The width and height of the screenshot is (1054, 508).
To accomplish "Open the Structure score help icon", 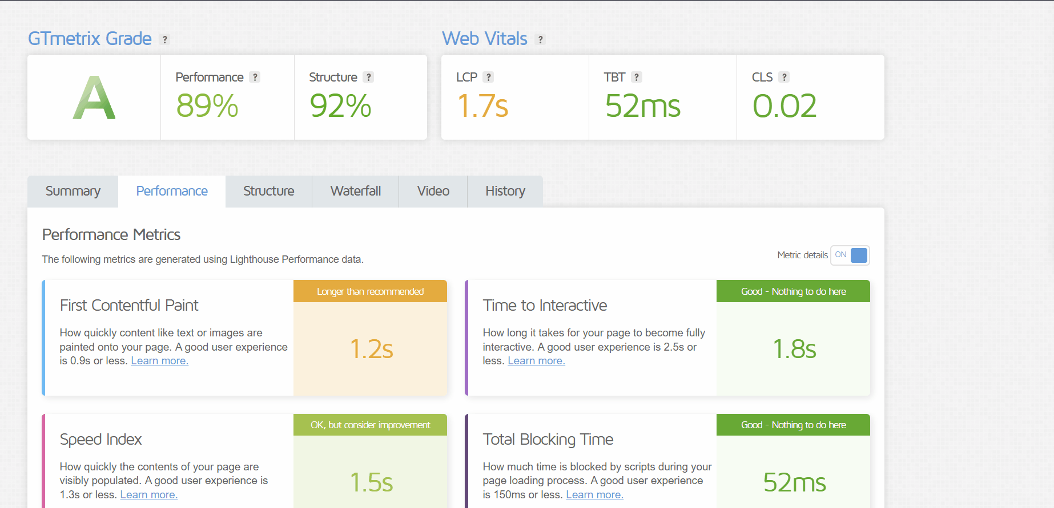I will pos(369,78).
